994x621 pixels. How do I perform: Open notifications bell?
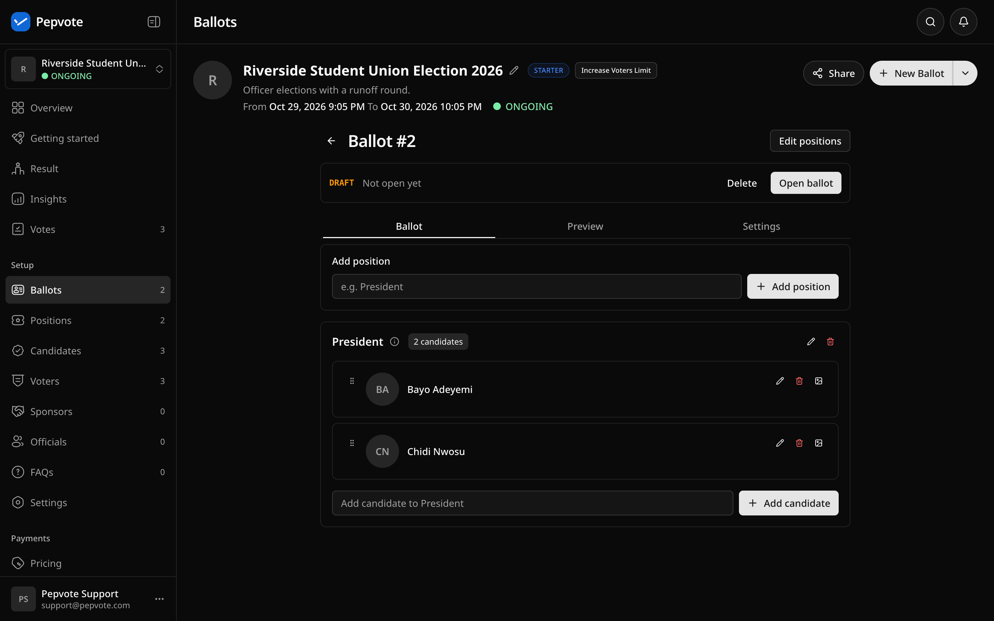tap(963, 22)
